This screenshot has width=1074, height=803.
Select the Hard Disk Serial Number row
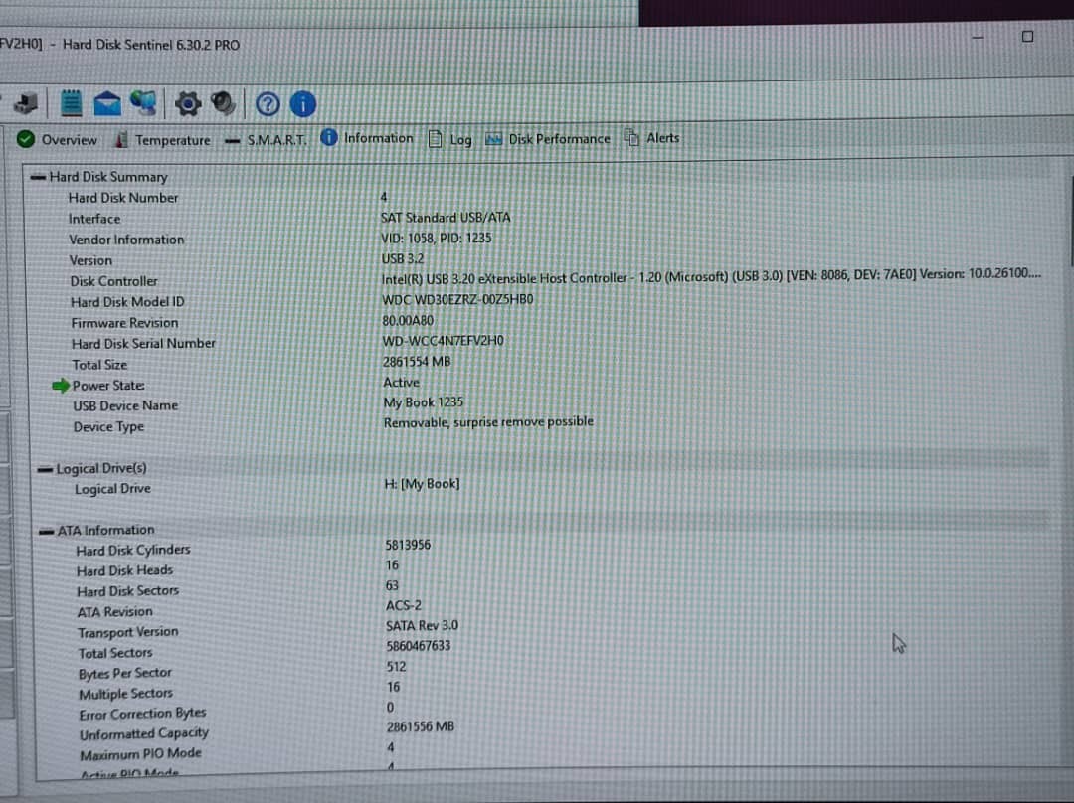click(x=143, y=343)
